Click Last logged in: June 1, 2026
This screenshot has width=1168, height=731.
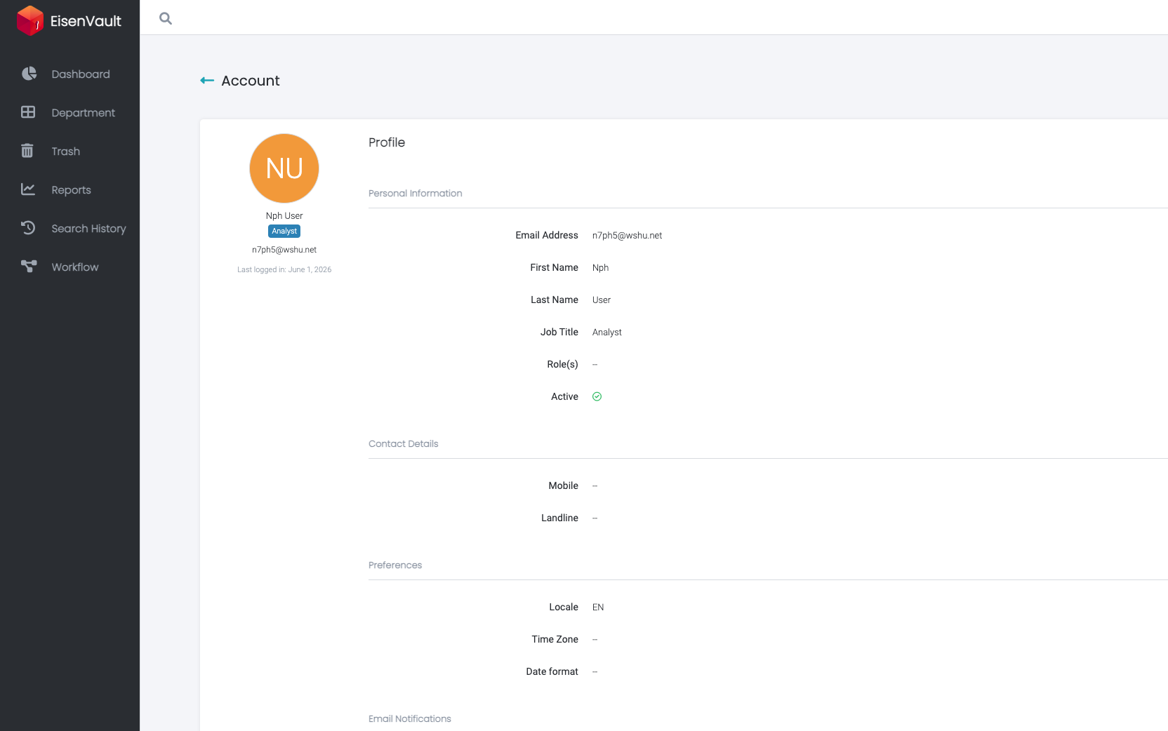click(x=284, y=269)
